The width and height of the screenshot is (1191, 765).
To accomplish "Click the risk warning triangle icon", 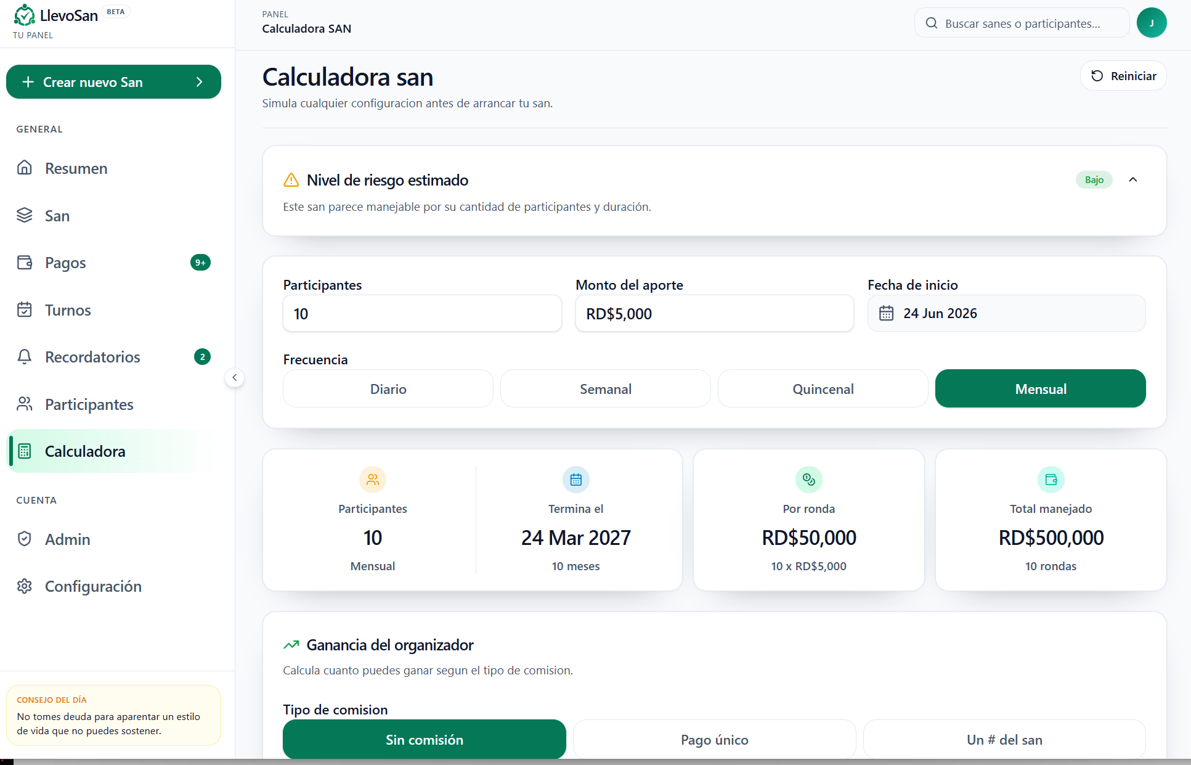I will tap(291, 180).
